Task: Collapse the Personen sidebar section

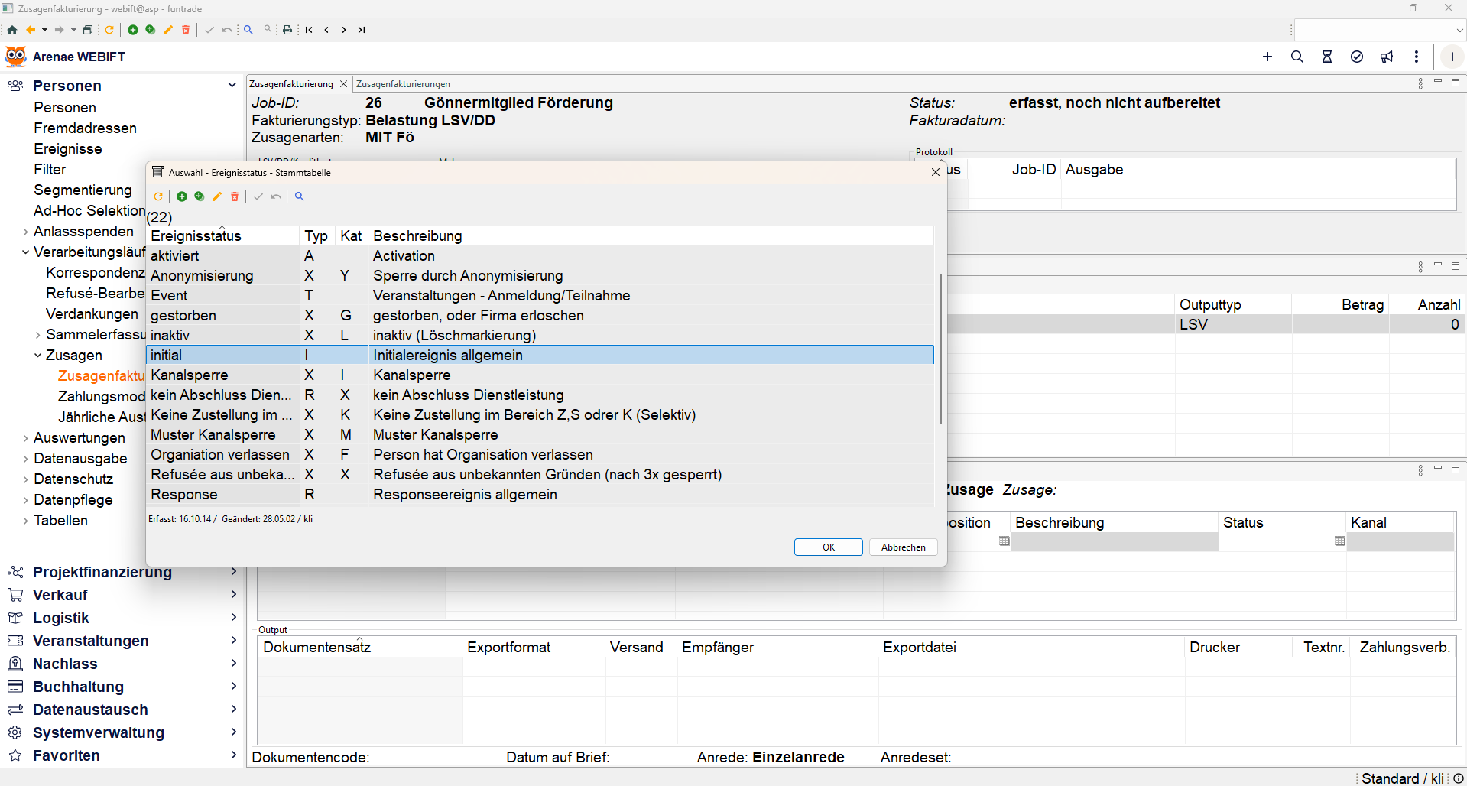Action: point(232,85)
